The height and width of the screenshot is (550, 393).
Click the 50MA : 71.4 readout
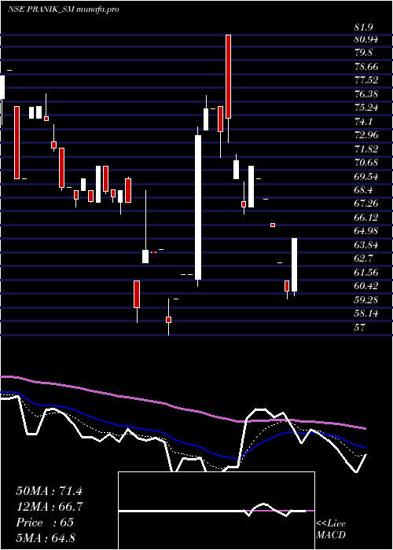pyautogui.click(x=49, y=491)
